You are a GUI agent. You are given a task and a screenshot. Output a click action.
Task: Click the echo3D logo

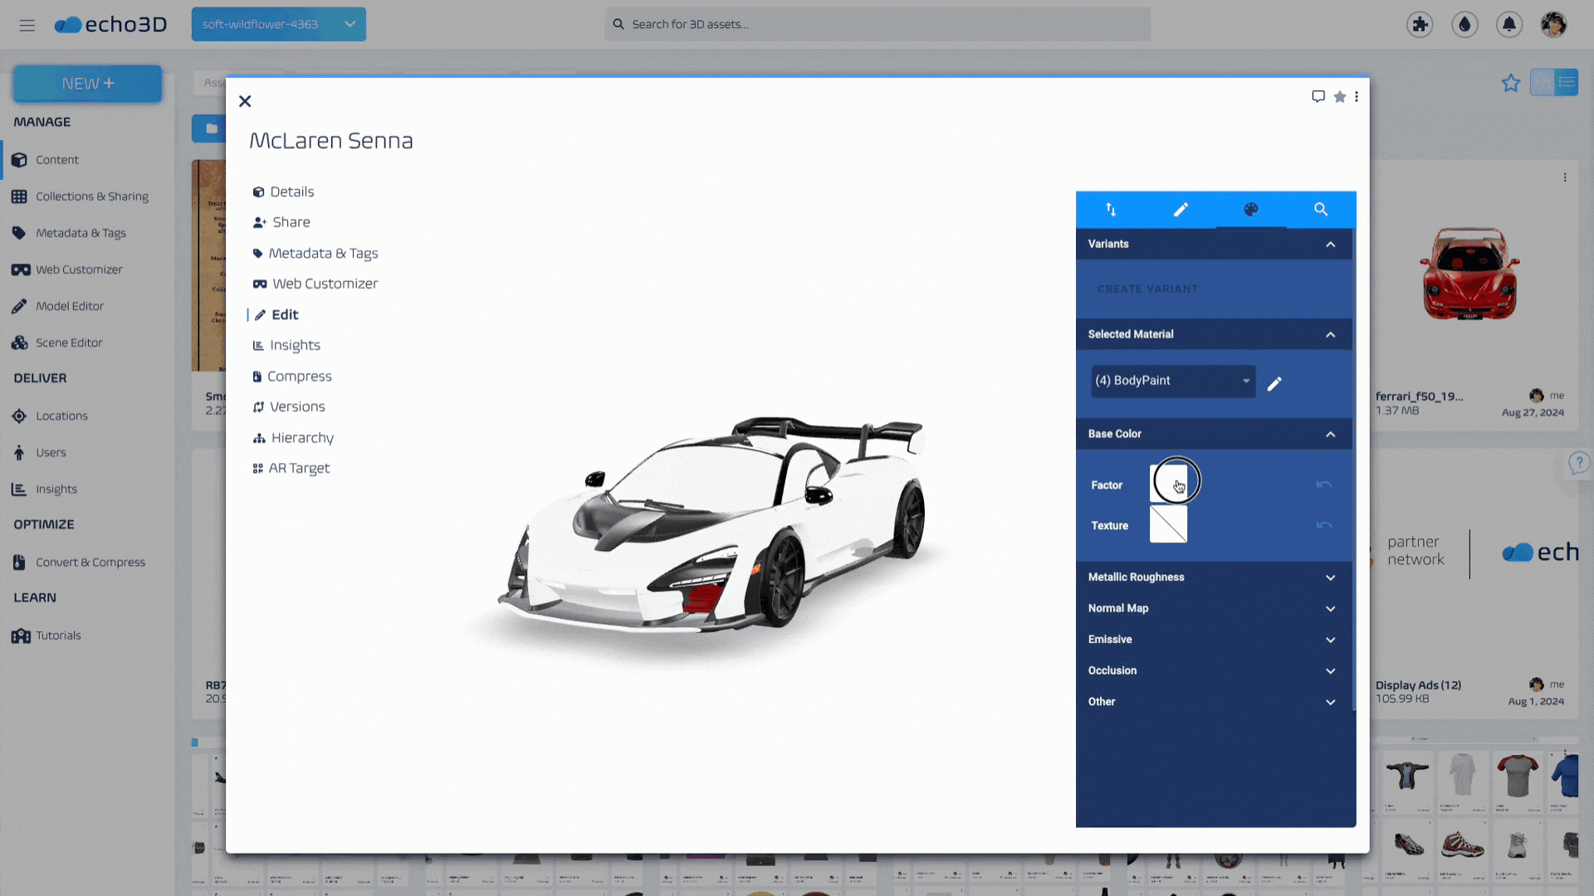click(x=110, y=25)
